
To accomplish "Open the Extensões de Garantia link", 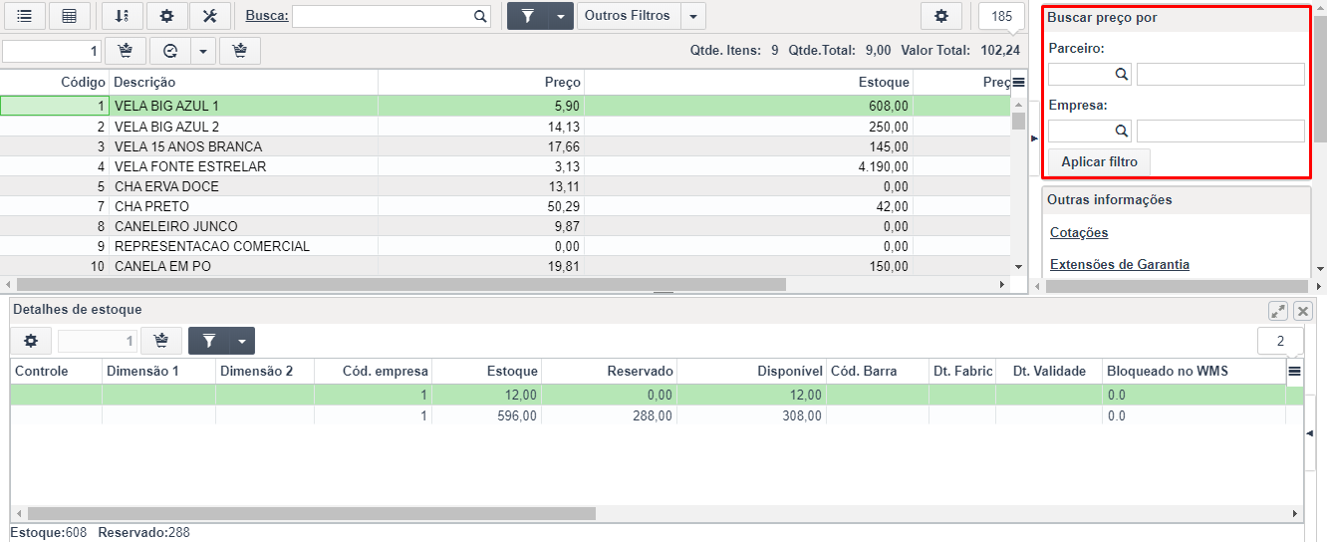I will 1120,264.
